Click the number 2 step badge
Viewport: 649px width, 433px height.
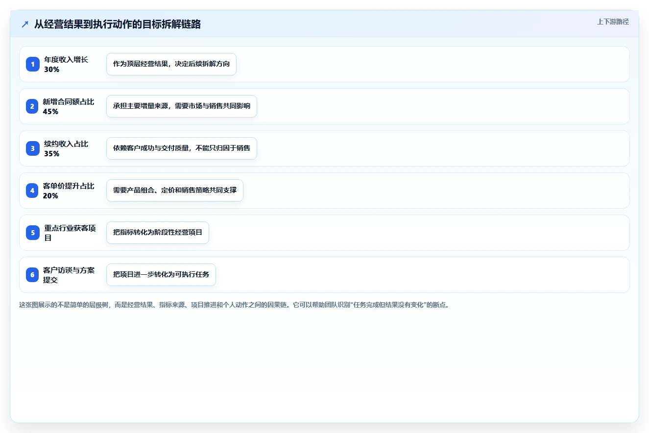click(33, 106)
